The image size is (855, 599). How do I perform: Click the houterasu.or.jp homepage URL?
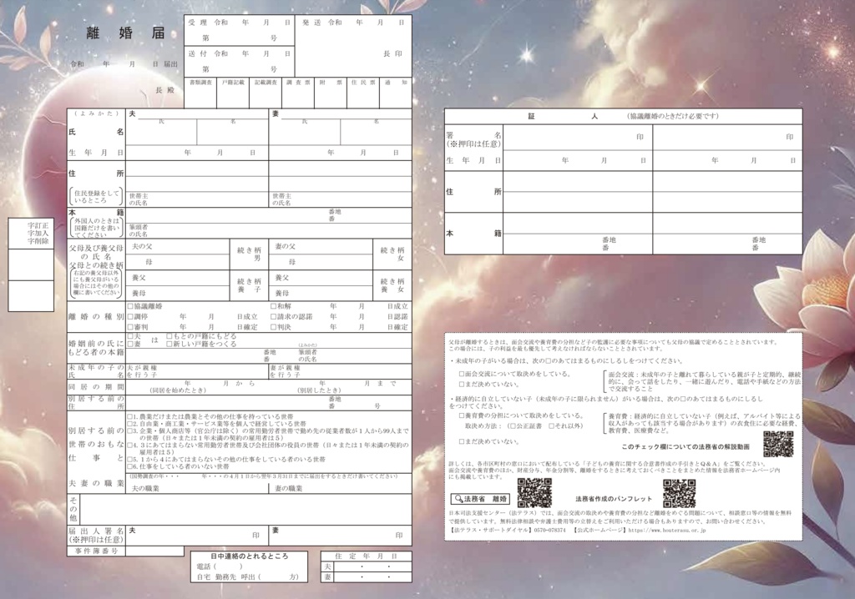pos(667,530)
